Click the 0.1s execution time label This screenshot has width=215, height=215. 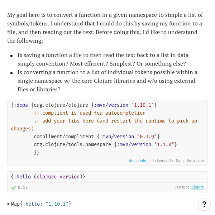click(23, 187)
